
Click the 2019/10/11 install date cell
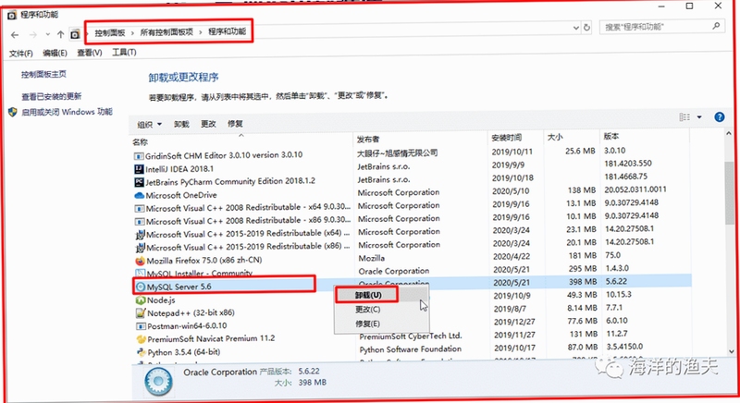tap(512, 152)
